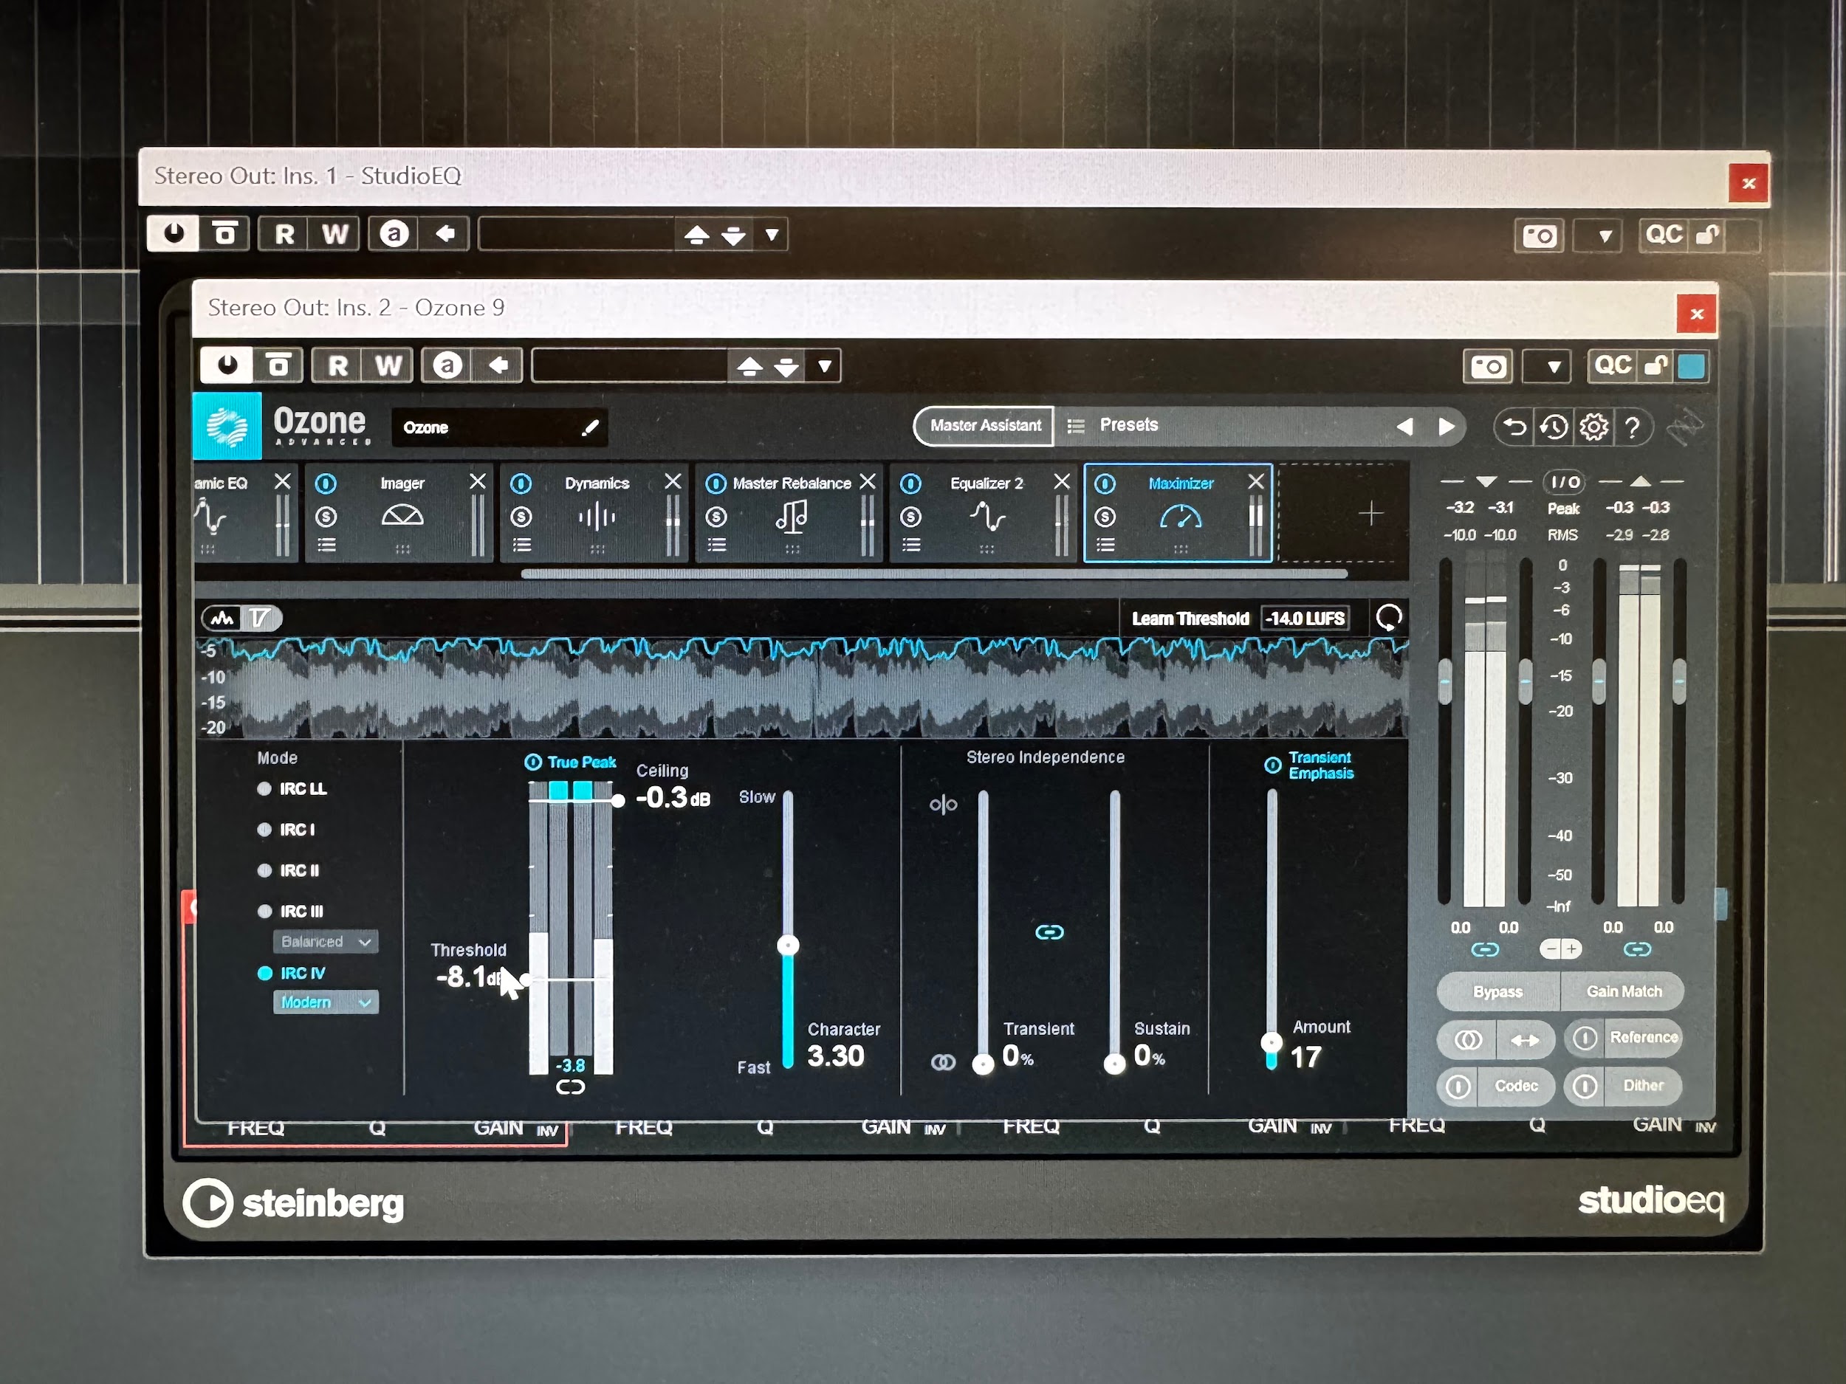Click the Learn Threshold refresh icon
Screen dimensions: 1846x1384
click(x=1389, y=618)
